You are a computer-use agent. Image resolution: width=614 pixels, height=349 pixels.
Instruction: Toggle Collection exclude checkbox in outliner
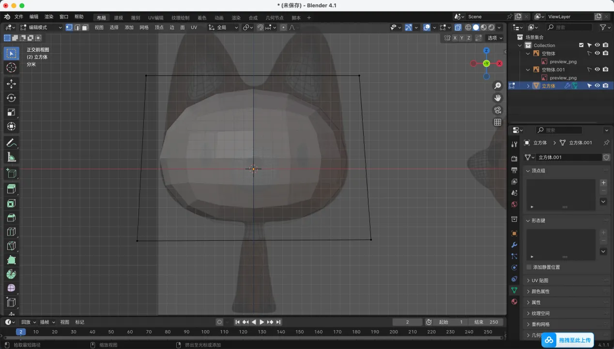pos(581,45)
